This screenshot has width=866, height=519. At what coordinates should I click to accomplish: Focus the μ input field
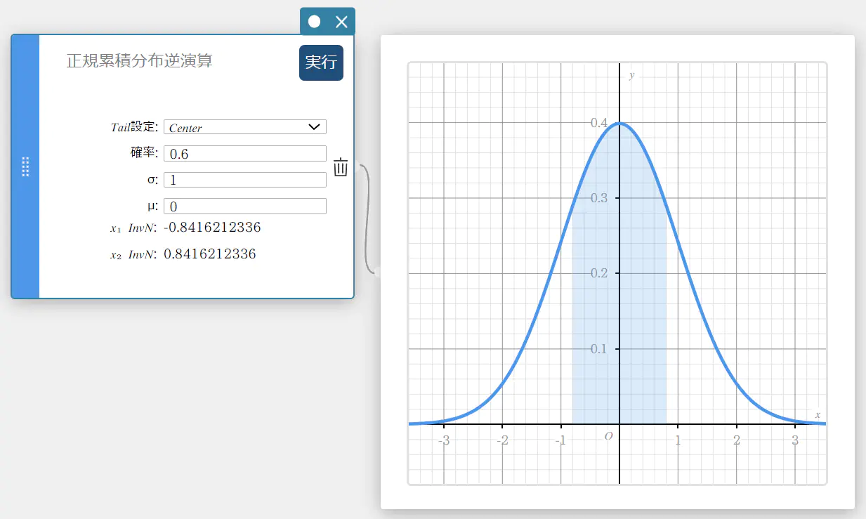pos(244,206)
